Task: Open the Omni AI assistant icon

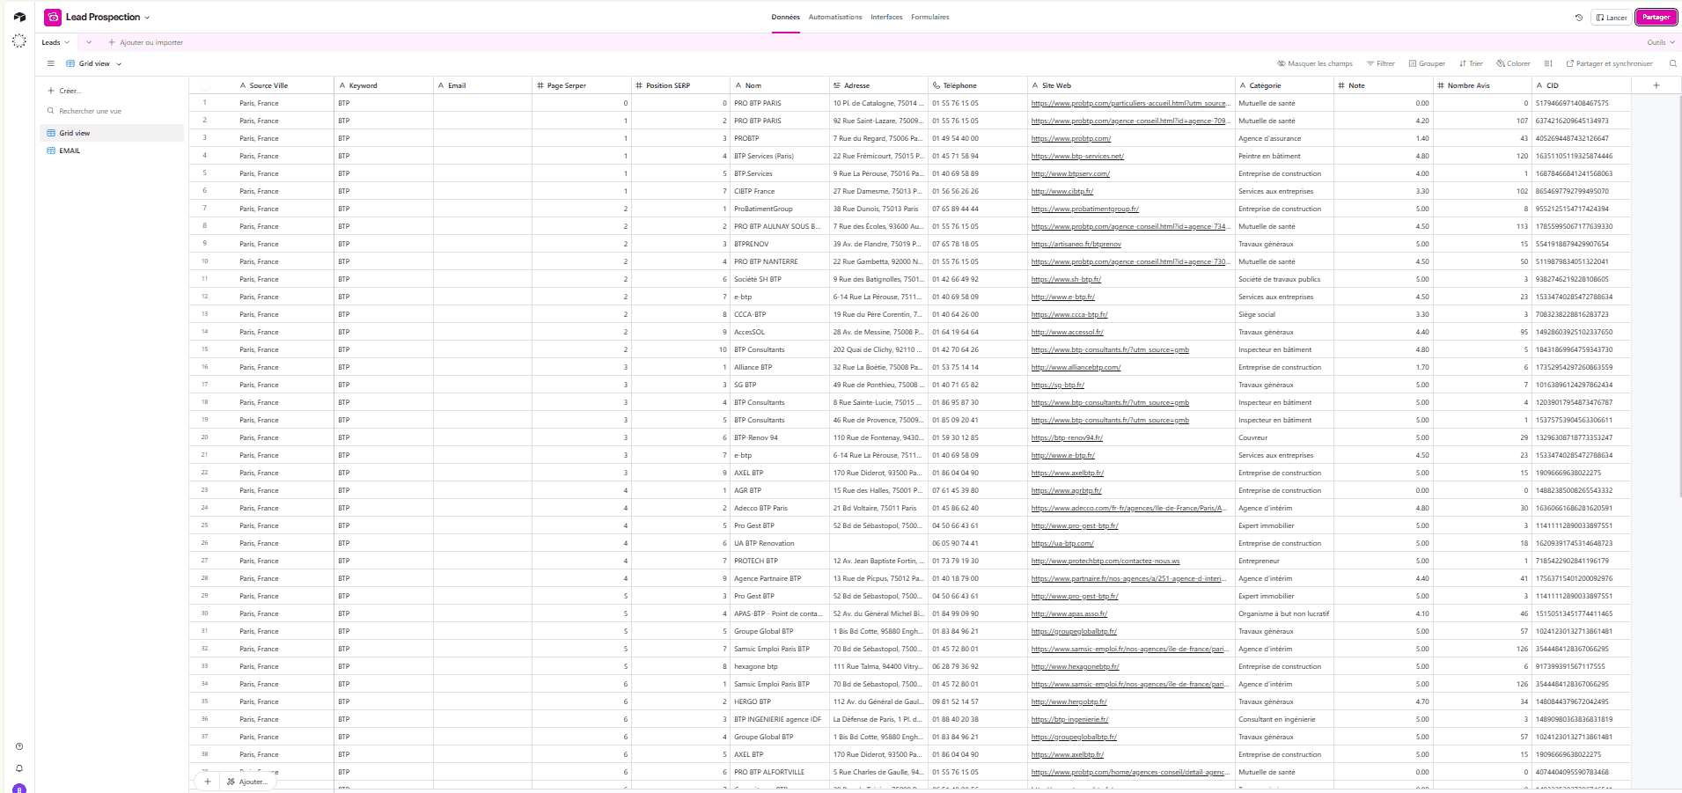Action: click(19, 41)
